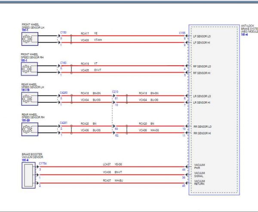Select the C4261 connector label
The height and width of the screenshot is (212, 258).
point(64,123)
